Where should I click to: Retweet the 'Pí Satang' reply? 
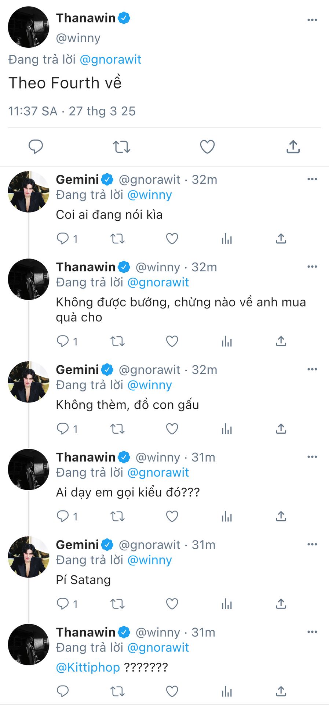(117, 604)
